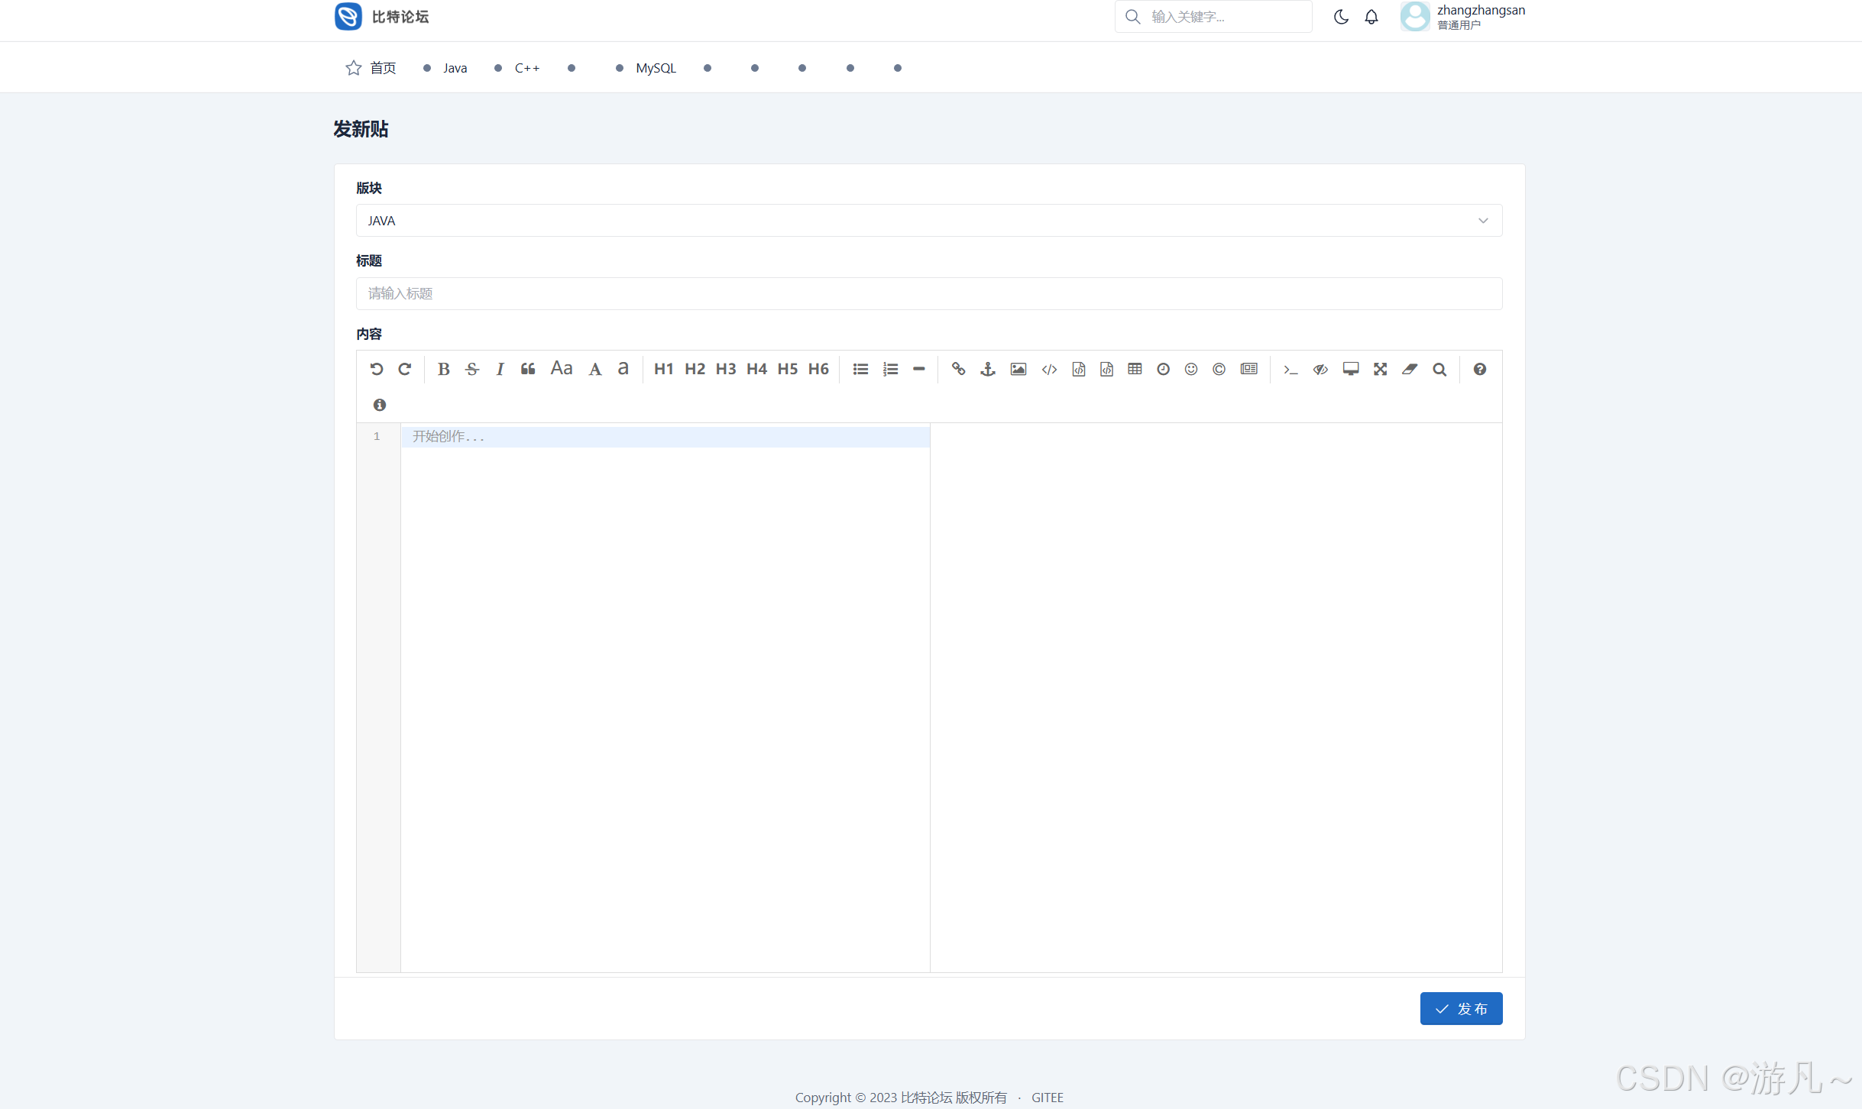Open the emoji picker icon
1862x1109 pixels.
point(1191,370)
